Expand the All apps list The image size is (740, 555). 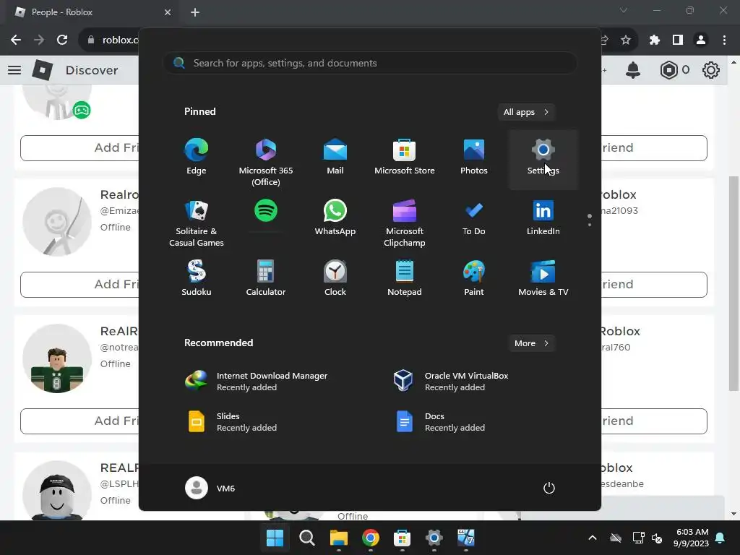(x=526, y=112)
